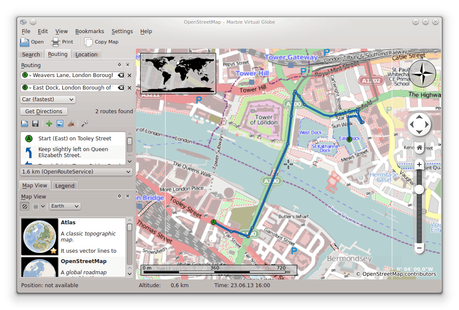This screenshot has height=310, width=459.
Task: Click the zoom slider handle
Action: pyautogui.click(x=419, y=189)
